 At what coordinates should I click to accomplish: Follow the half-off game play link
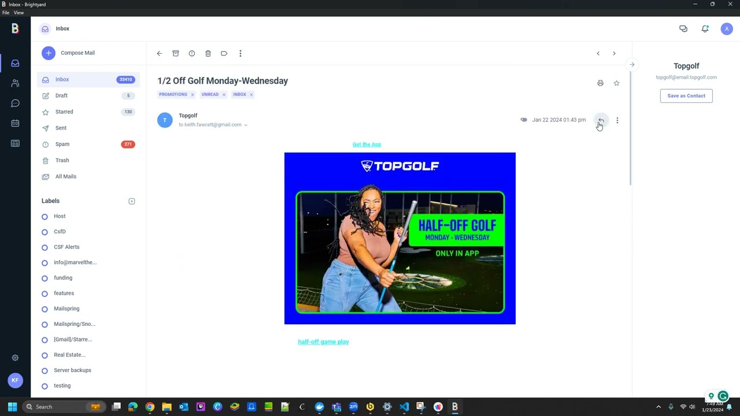click(323, 342)
